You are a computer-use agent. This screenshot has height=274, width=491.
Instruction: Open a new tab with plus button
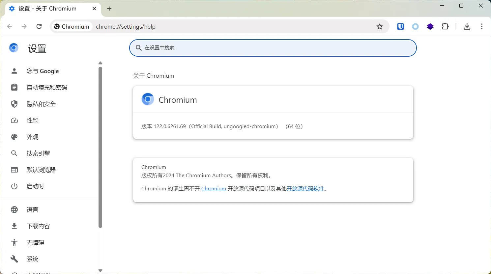[109, 9]
